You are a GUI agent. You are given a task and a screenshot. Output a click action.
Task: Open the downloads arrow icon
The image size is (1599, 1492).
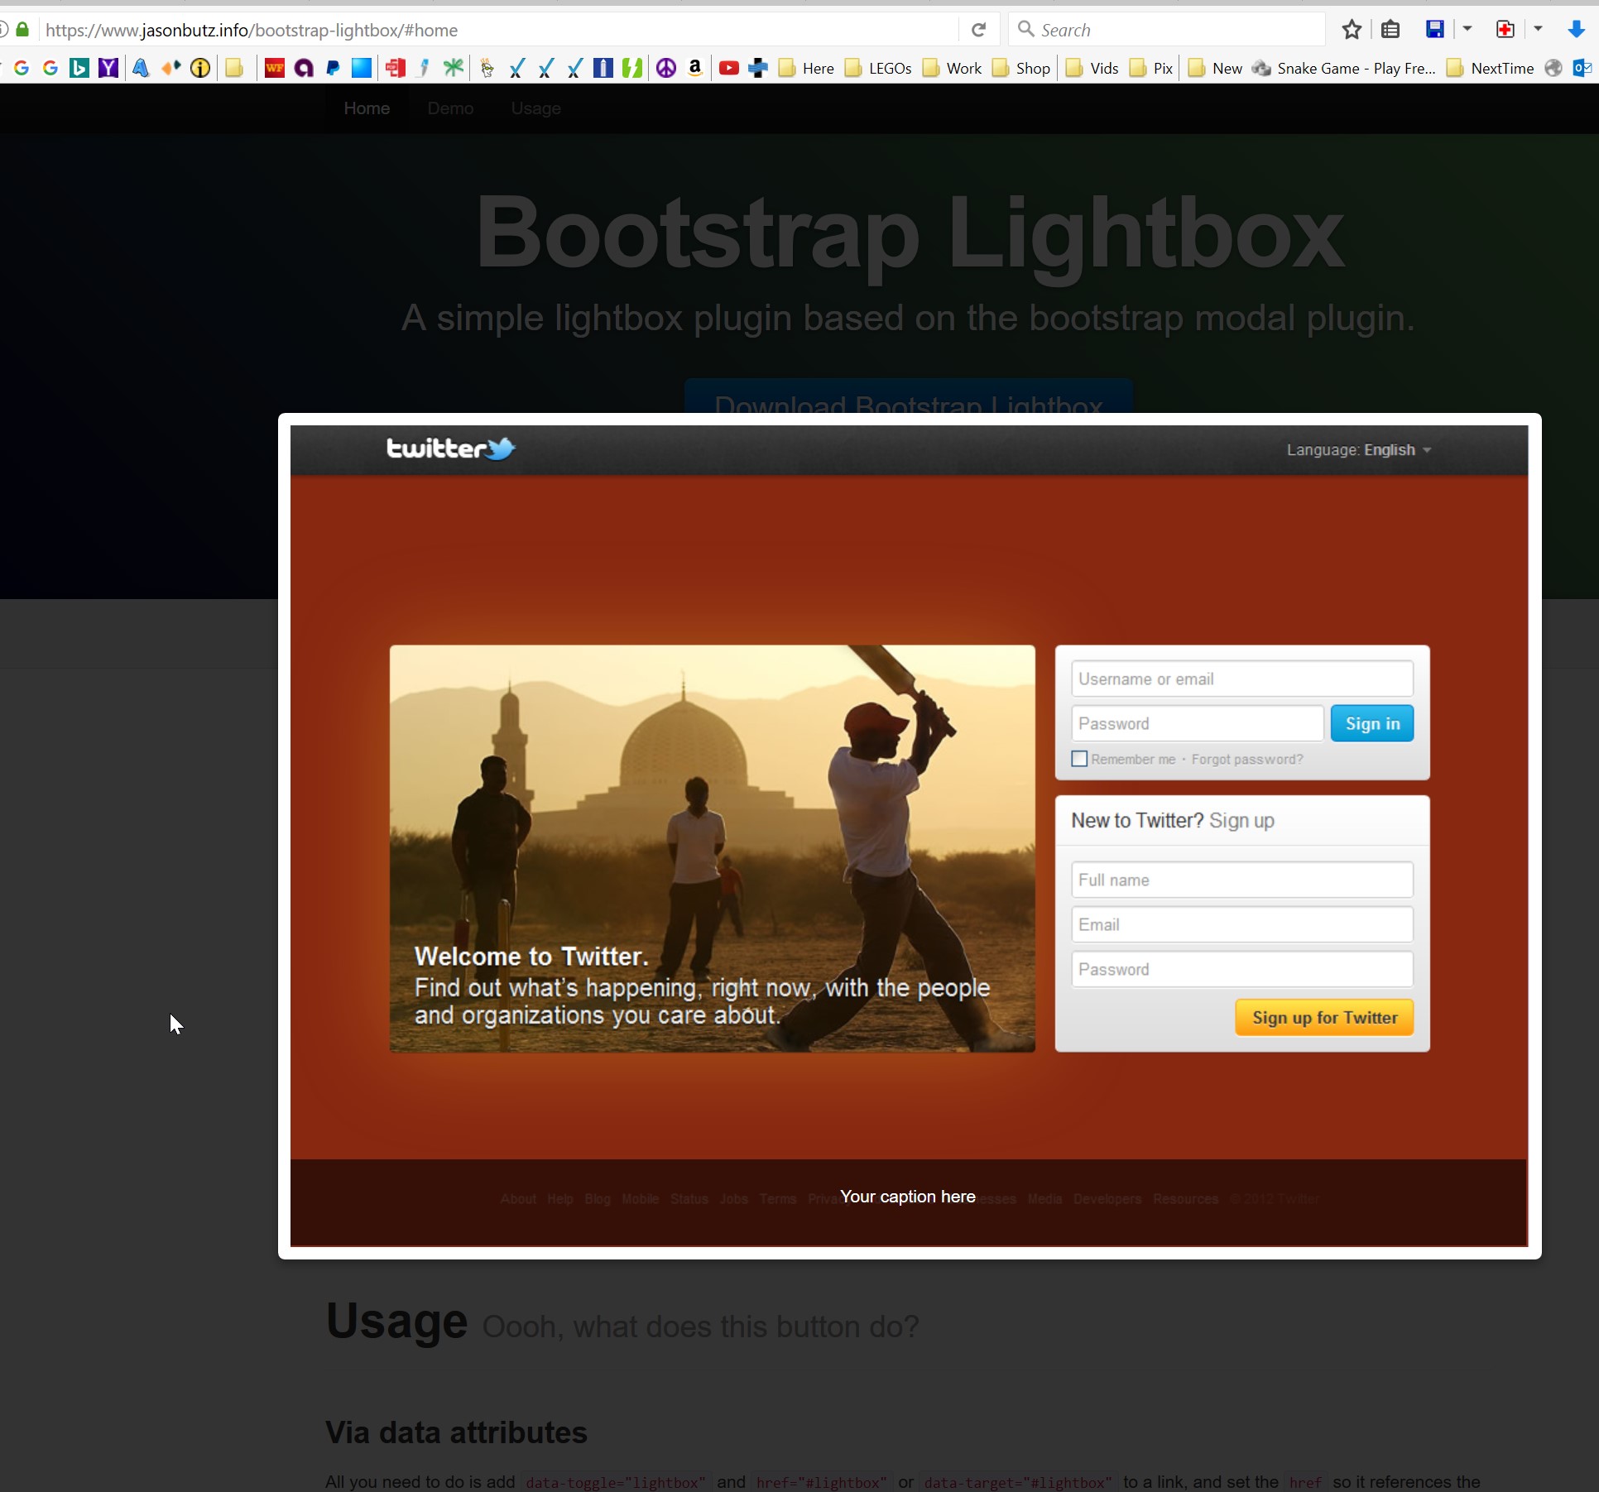coord(1576,30)
